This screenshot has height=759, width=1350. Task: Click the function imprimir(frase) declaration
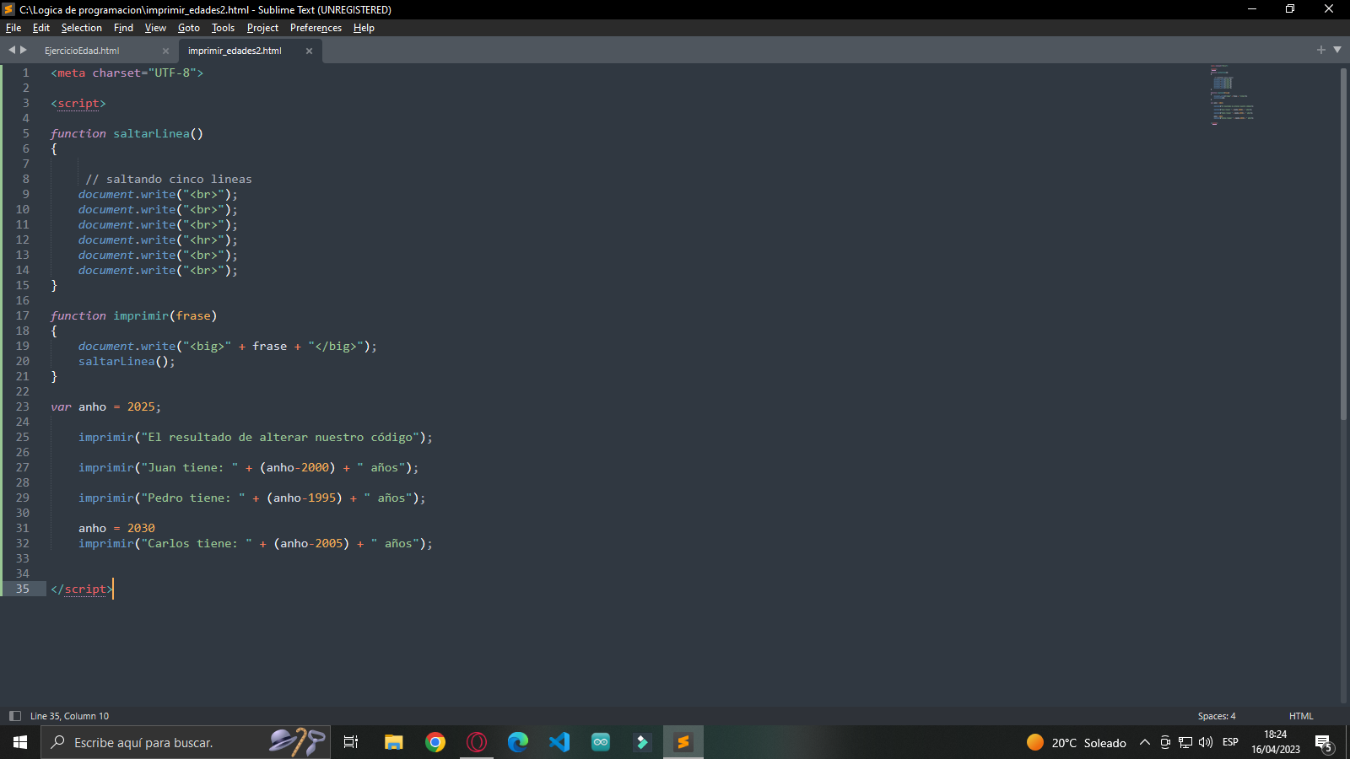pos(133,316)
